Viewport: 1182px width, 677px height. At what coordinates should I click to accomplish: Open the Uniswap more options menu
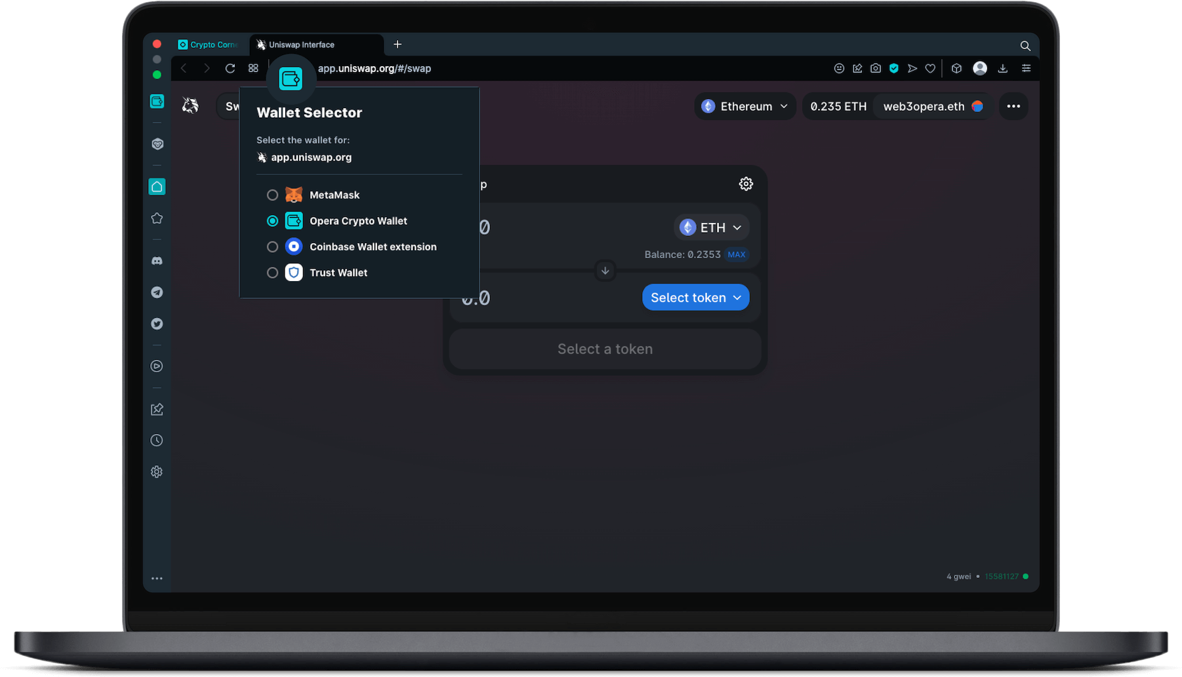click(1013, 106)
